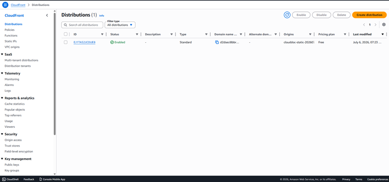The width and height of the screenshot is (389, 182).
Task: Select all distributions header checkbox
Action: click(x=65, y=34)
